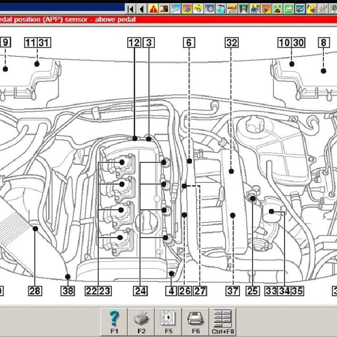Screen dimensions: 337x337
Task: Click the red APP sensor title bar text
Action: click(67, 19)
